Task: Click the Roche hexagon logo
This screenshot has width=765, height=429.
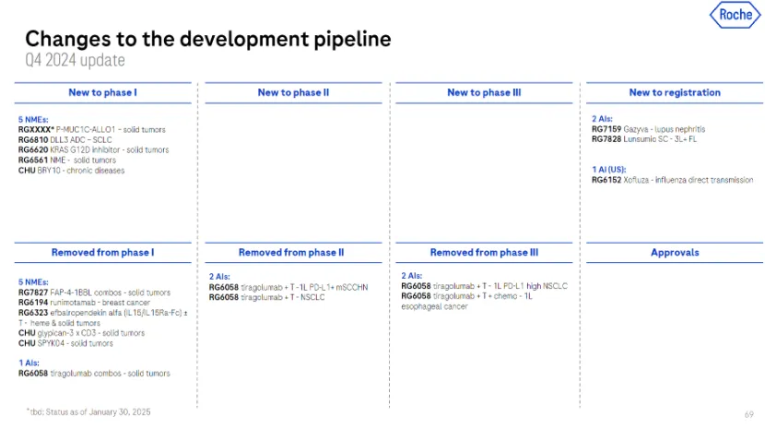Action: point(735,15)
